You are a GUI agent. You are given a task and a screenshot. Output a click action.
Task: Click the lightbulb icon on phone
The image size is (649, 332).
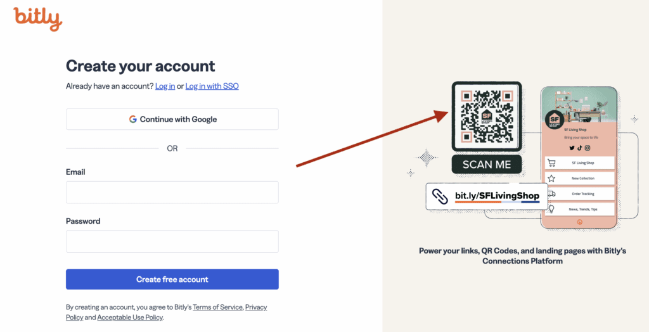pos(551,209)
